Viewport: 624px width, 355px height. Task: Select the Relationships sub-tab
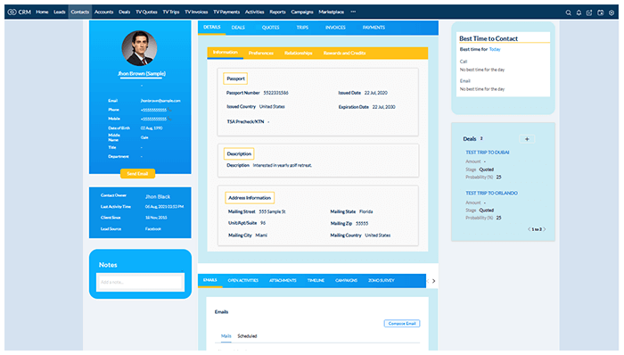(299, 53)
